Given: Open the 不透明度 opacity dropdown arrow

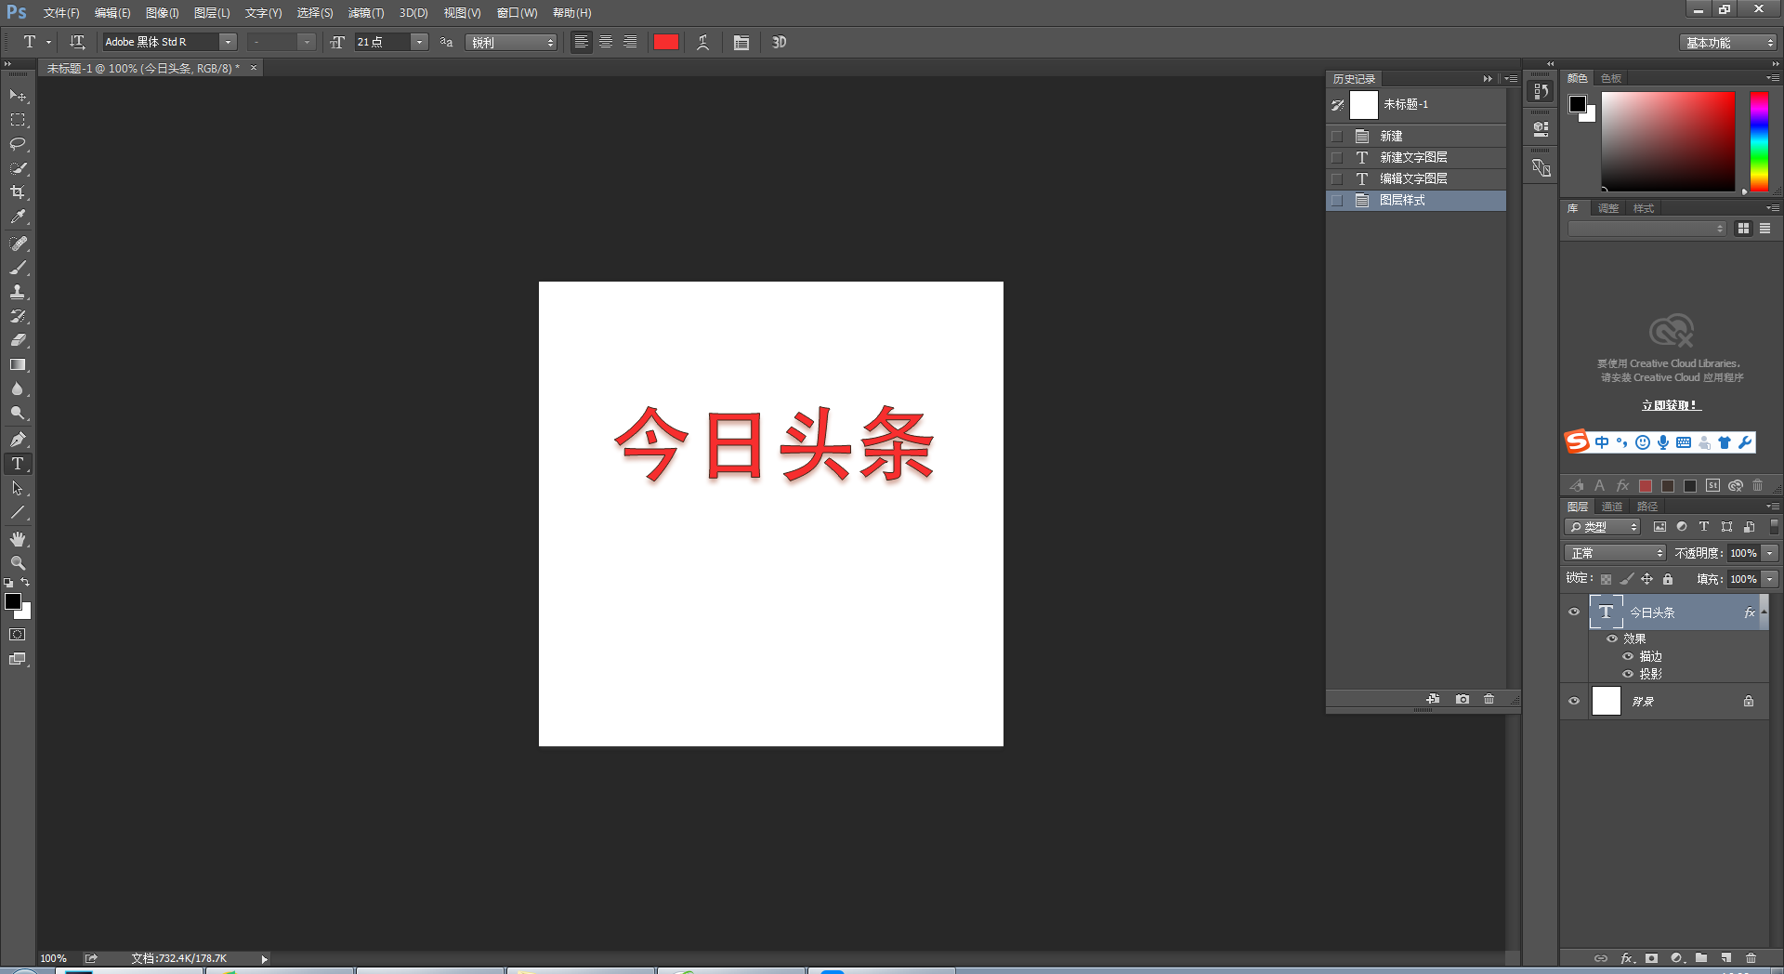Looking at the screenshot, I should [x=1770, y=552].
